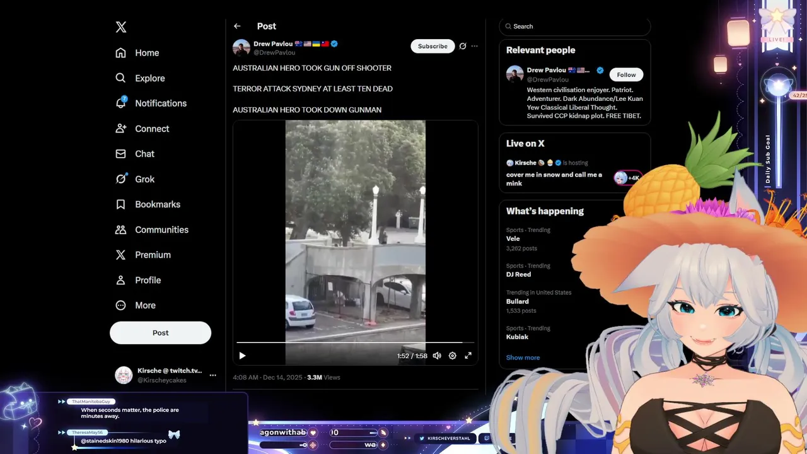
Task: Open video settings gear icon
Action: [x=453, y=356]
